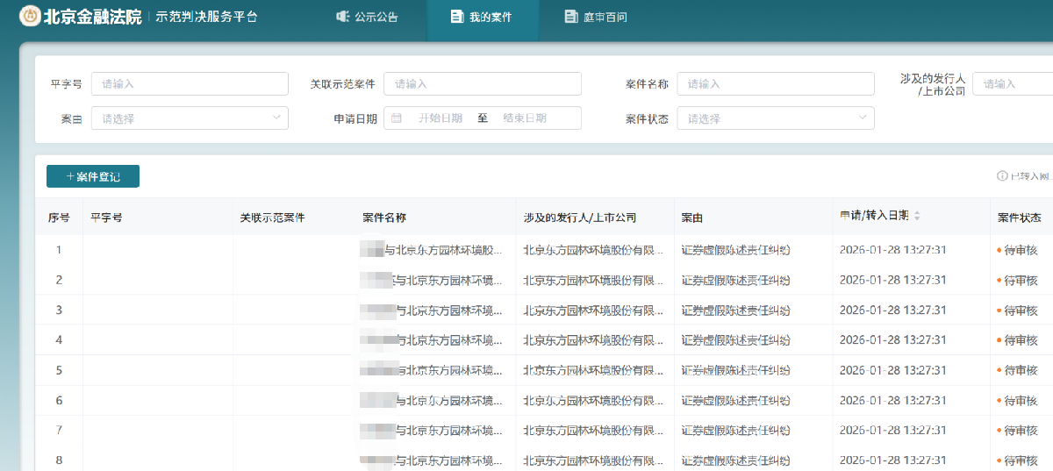Screen dimensions: 1053x471
Task: Click the date in row 5
Action: [x=892, y=370]
